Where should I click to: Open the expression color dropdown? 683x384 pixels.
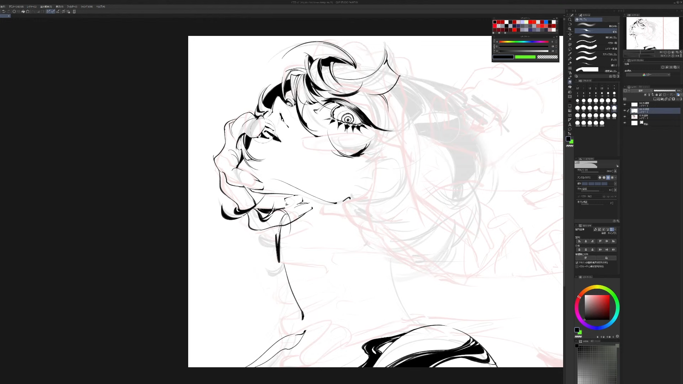pos(648,75)
